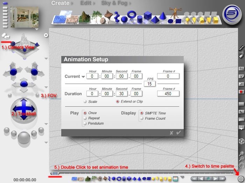
Task: Select the Repeat play option
Action: click(85, 118)
